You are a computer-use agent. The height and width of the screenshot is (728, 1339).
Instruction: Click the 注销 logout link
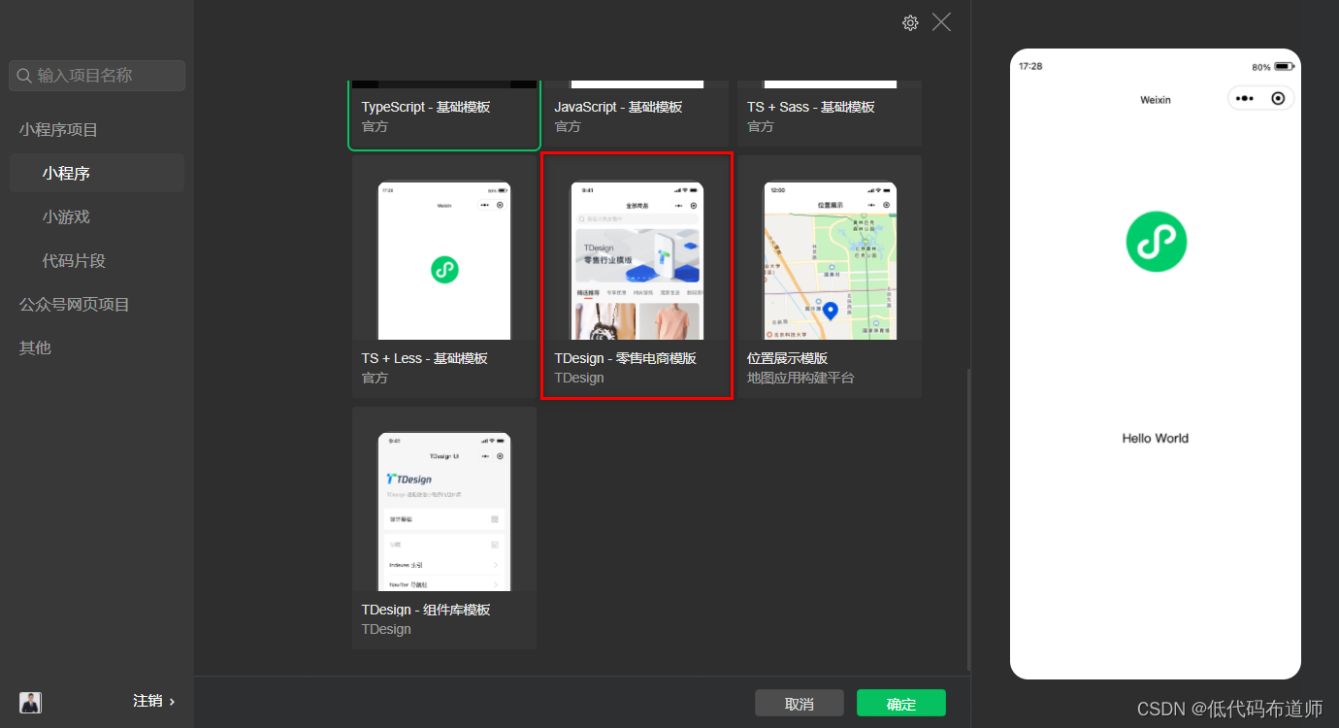click(x=147, y=701)
